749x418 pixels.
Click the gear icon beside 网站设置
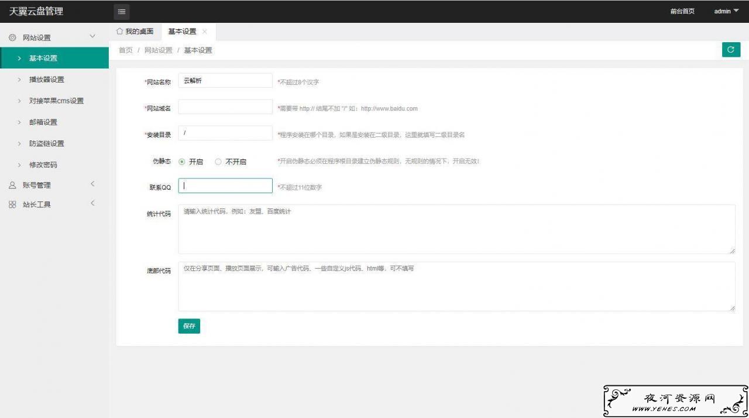click(x=12, y=37)
